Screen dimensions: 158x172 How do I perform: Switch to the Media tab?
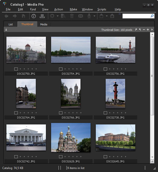tap(44, 24)
